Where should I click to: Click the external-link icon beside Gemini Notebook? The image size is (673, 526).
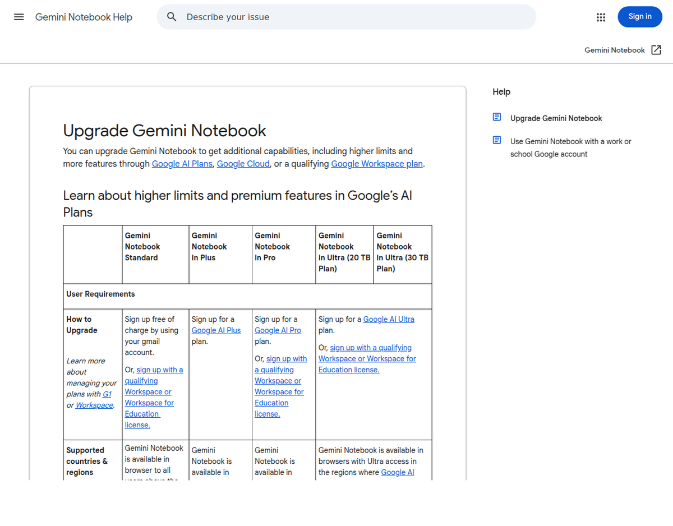coord(656,50)
